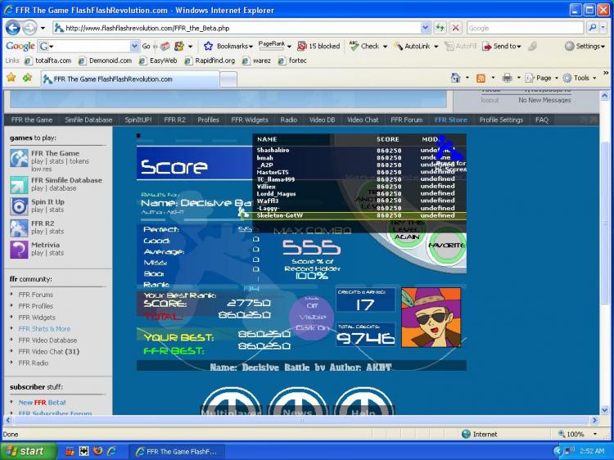
Task: Click the purple Metrivia icon
Action: [x=18, y=249]
